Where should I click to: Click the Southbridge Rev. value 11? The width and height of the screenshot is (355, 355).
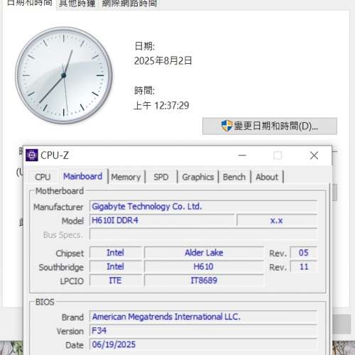tap(303, 267)
